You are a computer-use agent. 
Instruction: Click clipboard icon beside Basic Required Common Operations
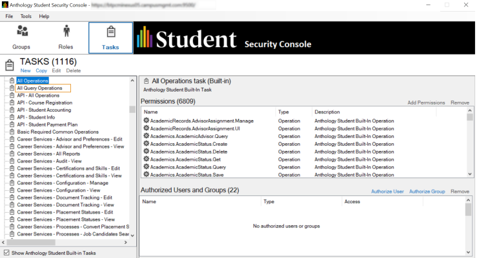12,132
